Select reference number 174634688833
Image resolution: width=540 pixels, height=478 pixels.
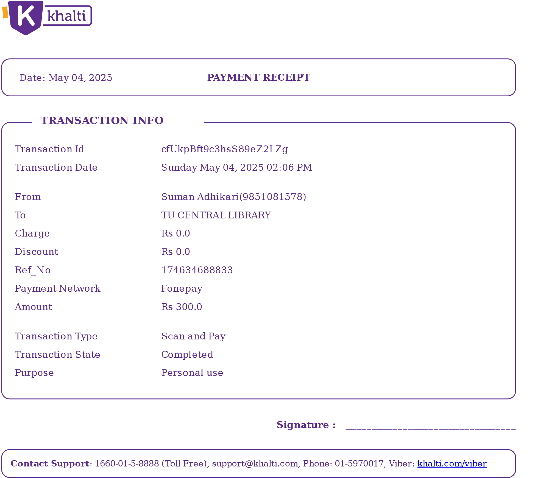click(x=197, y=270)
